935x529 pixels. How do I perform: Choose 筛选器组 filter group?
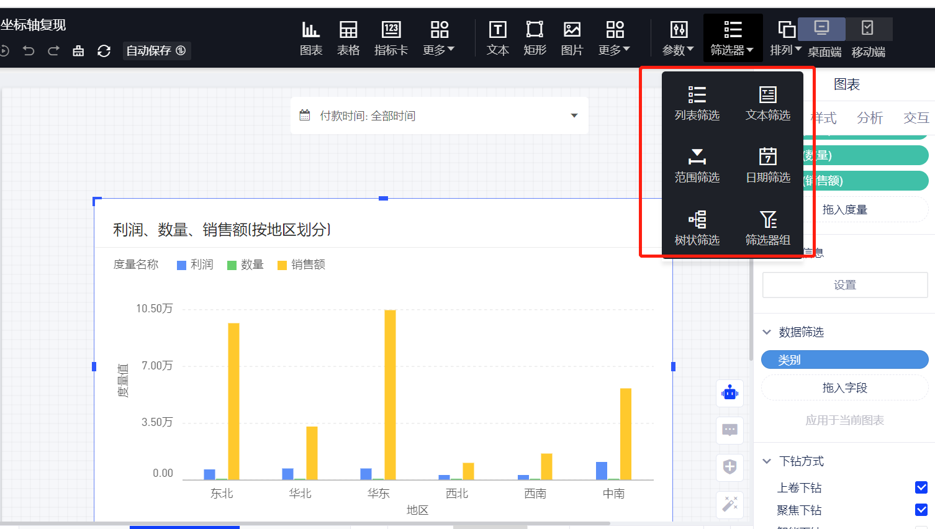(768, 228)
